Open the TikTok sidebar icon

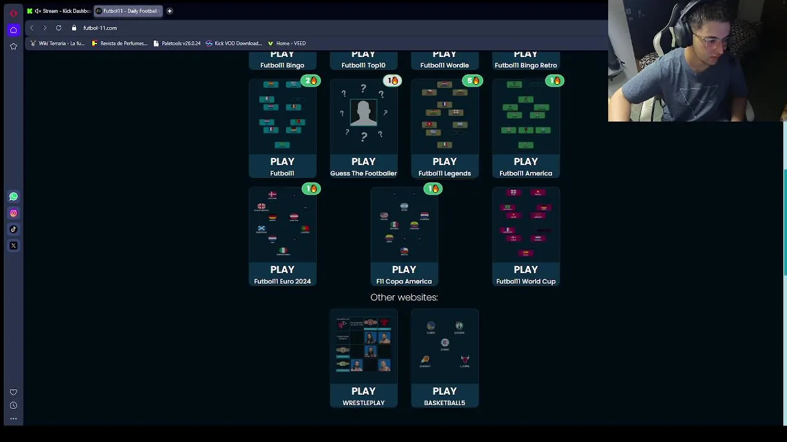(x=14, y=229)
